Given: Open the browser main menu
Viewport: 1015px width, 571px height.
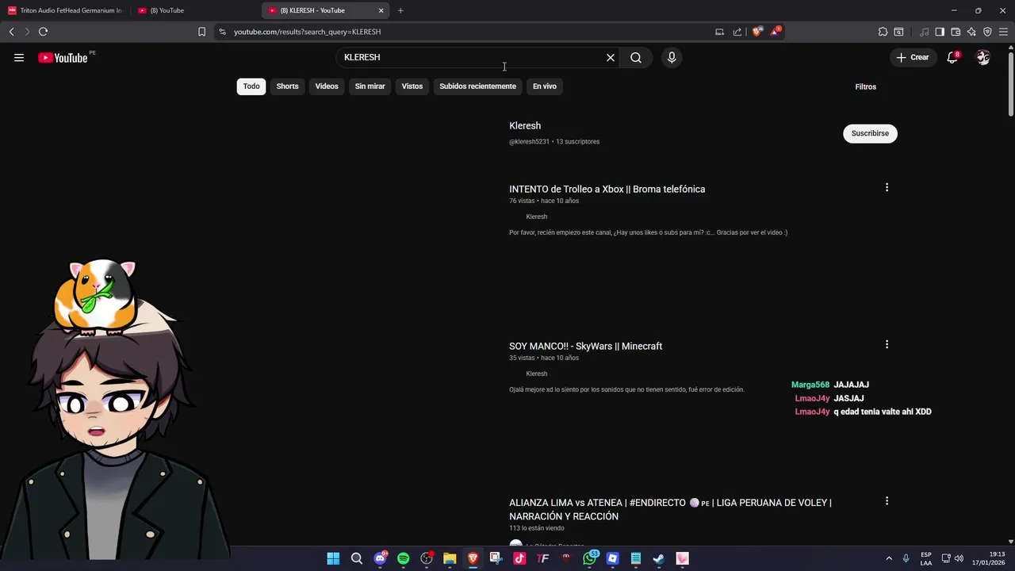Looking at the screenshot, I should [x=1003, y=32].
